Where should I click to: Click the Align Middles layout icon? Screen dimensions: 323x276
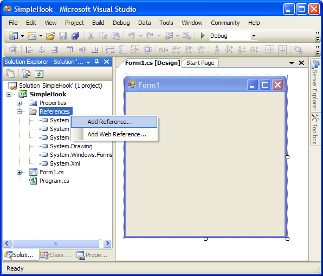tap(82, 50)
